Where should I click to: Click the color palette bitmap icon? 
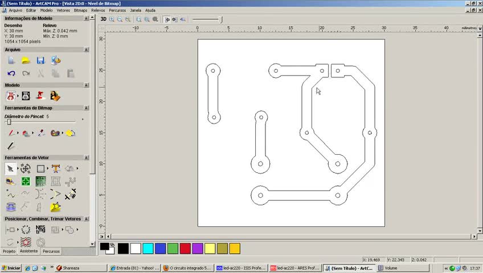tap(55, 133)
